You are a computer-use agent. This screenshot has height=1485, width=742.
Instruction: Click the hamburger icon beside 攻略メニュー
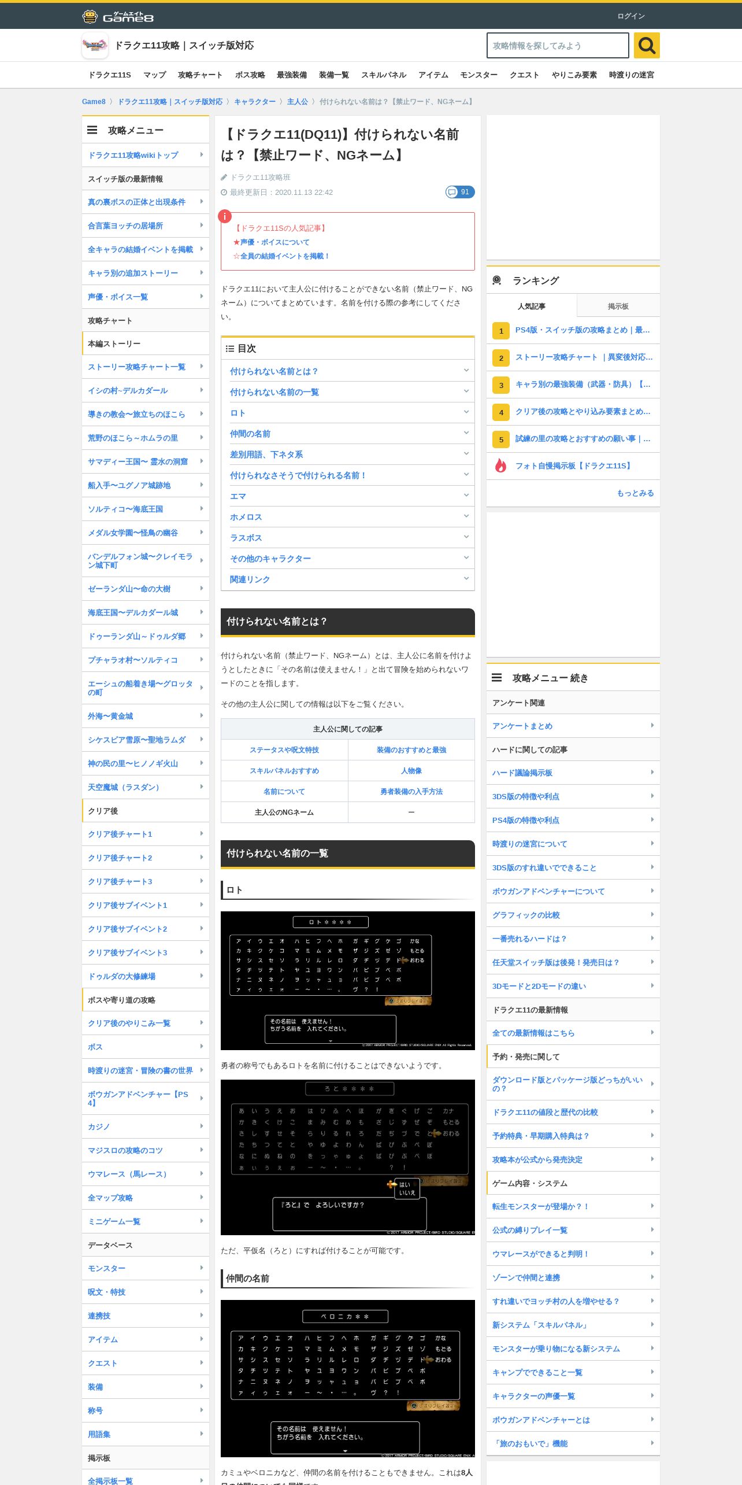coord(92,130)
